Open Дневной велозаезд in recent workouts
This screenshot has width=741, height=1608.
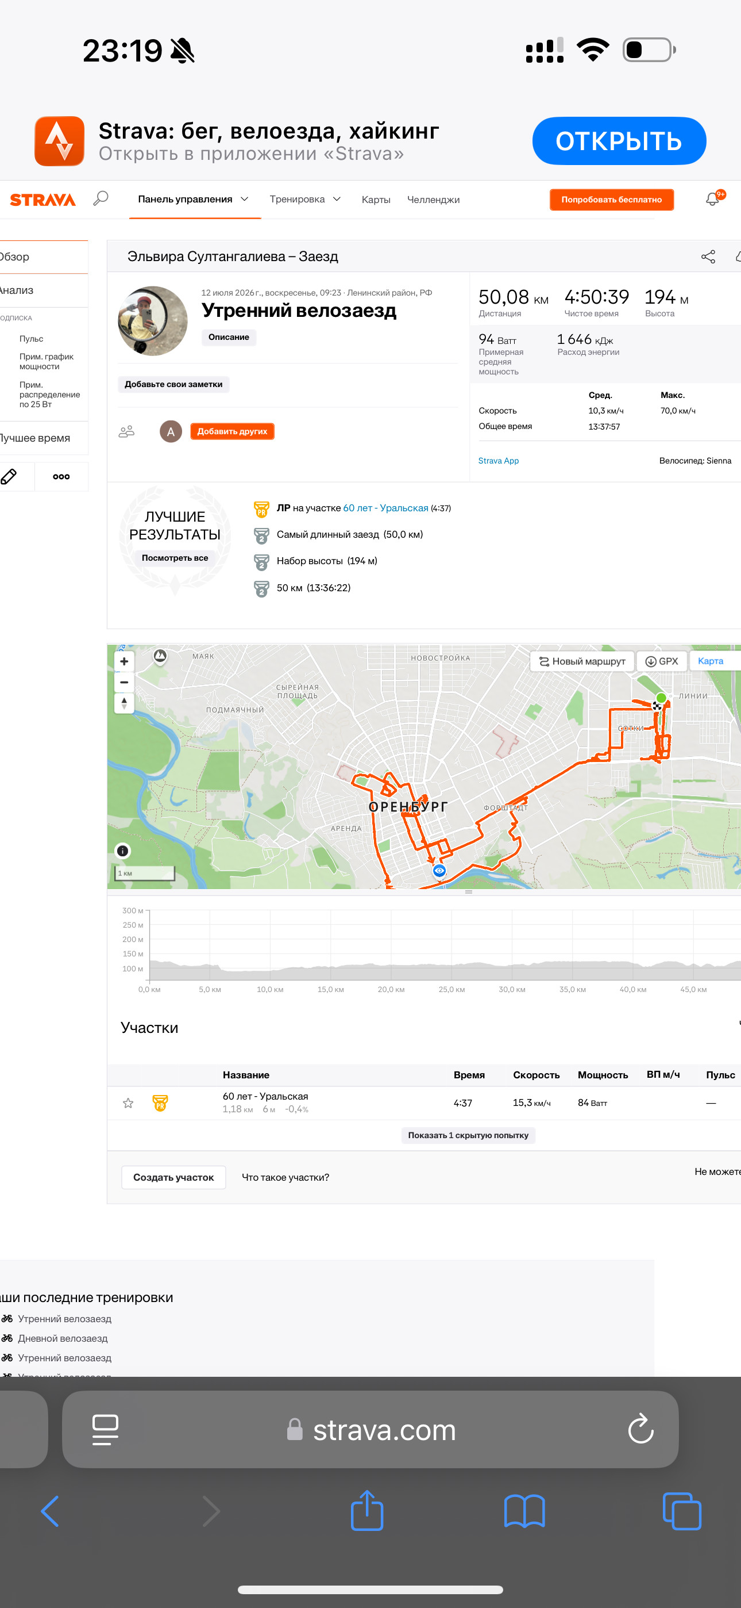[x=63, y=1338]
